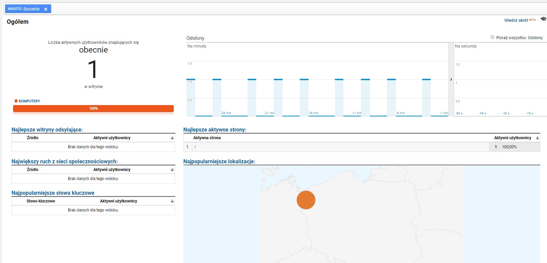Click the Aktywna strona column header
547x263 pixels.
207,138
